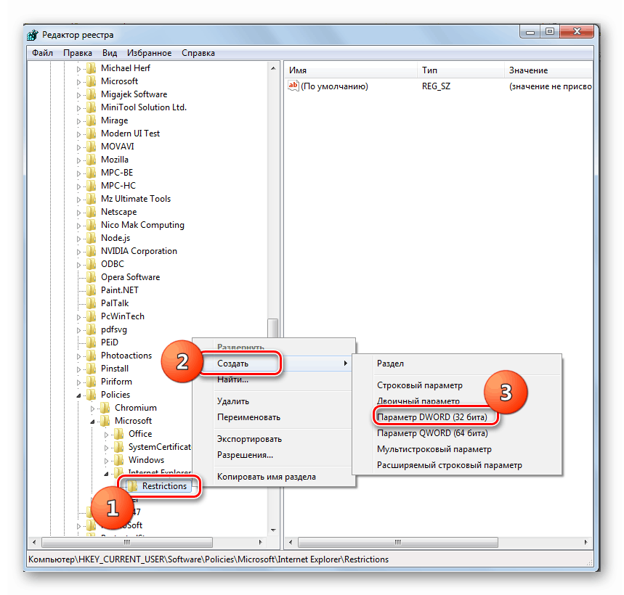Collapse the Internet Explorer key

pos(106,474)
